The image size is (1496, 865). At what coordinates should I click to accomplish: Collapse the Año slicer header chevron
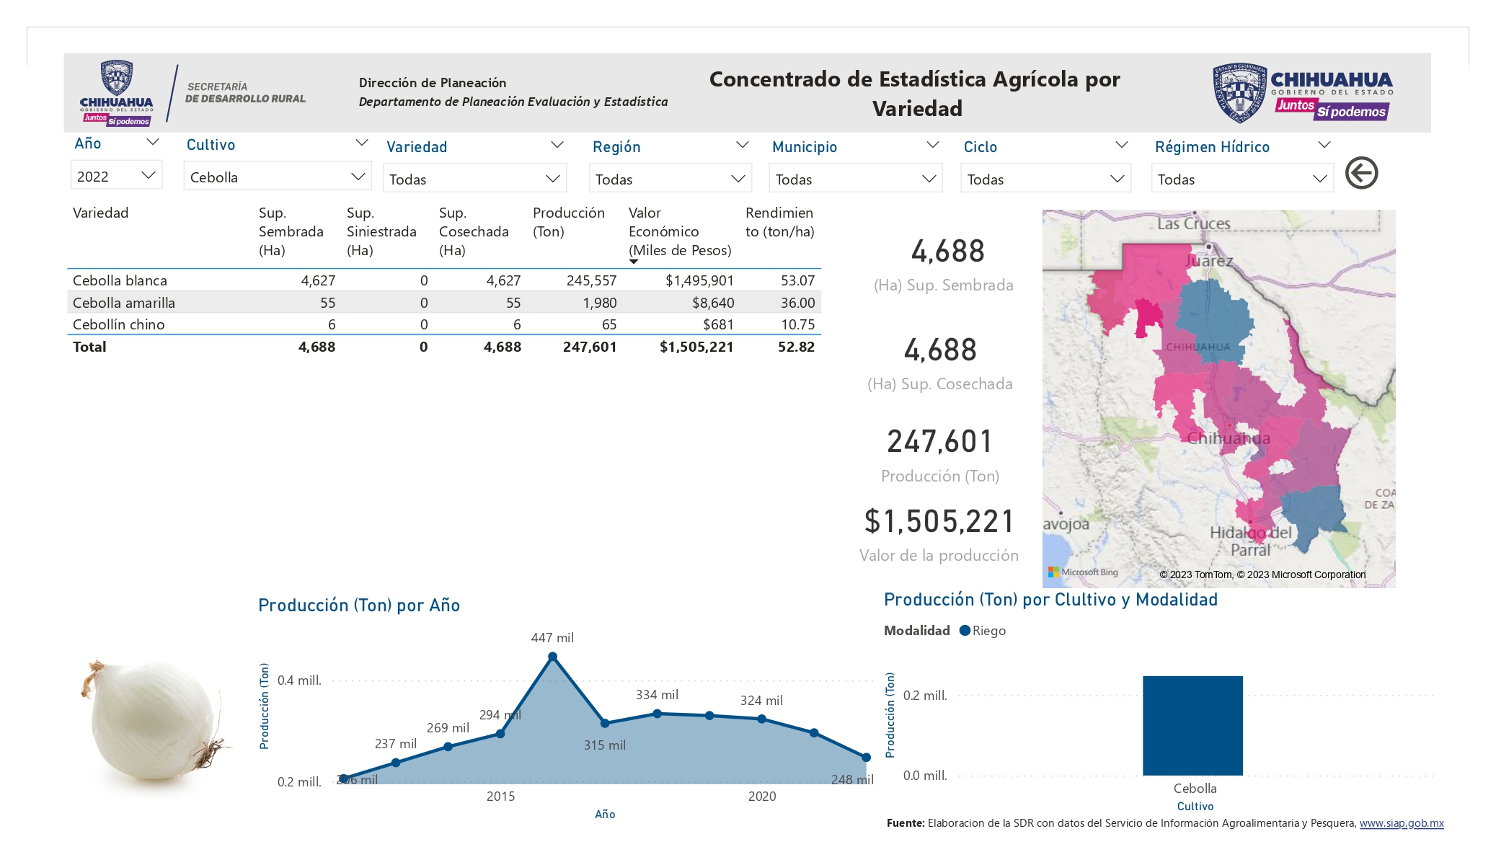tap(152, 143)
